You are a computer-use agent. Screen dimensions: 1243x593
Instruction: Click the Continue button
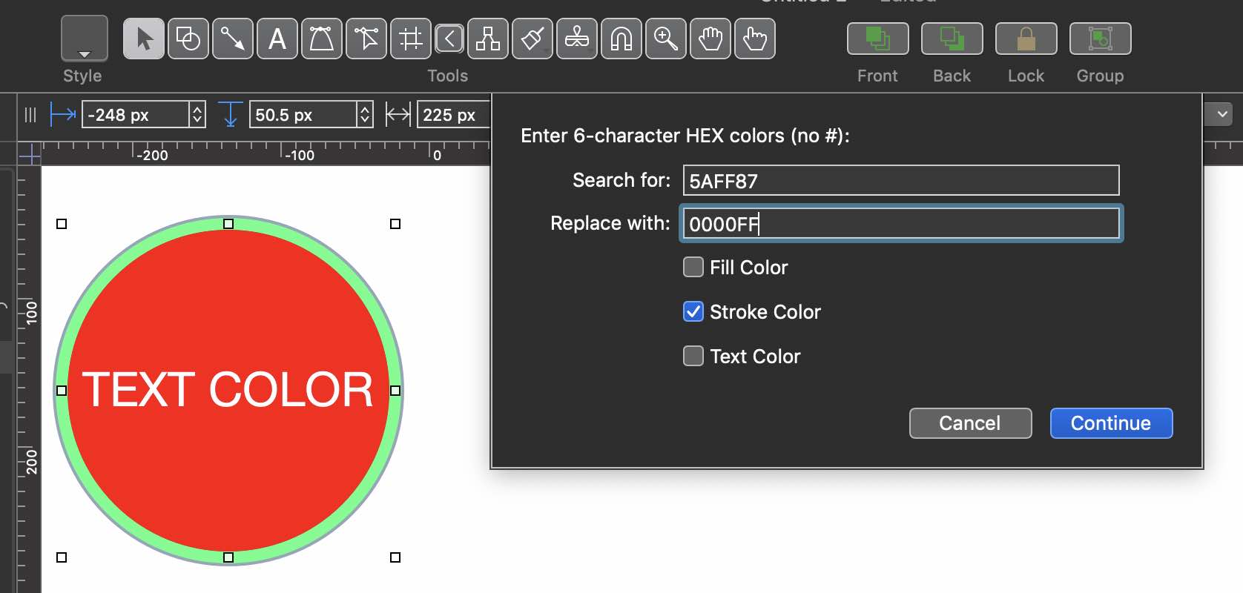point(1111,423)
